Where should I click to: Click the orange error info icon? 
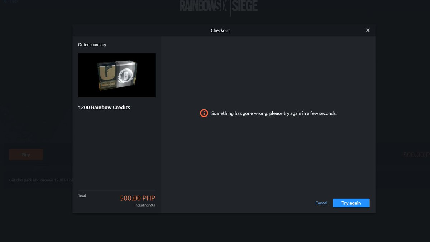point(204,113)
